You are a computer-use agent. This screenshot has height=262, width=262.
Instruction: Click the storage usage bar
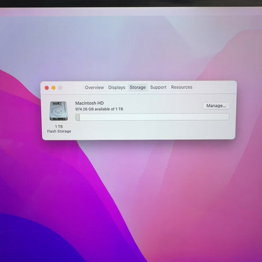pyautogui.click(x=152, y=117)
